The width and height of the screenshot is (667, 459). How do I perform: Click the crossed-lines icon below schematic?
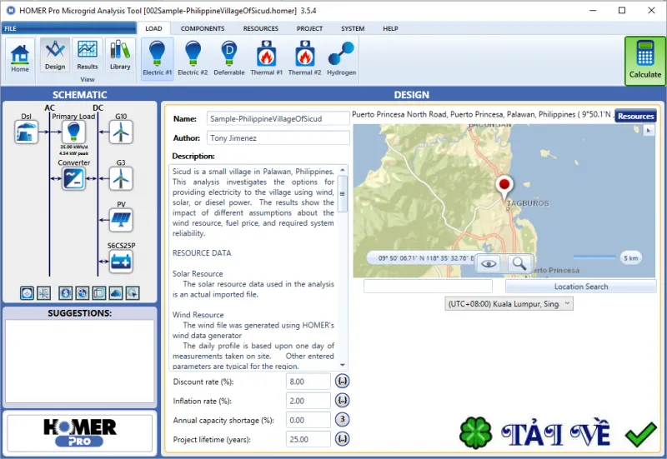(44, 293)
